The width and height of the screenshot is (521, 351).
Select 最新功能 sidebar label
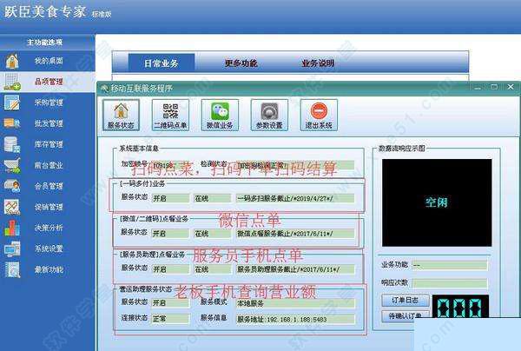(x=49, y=269)
